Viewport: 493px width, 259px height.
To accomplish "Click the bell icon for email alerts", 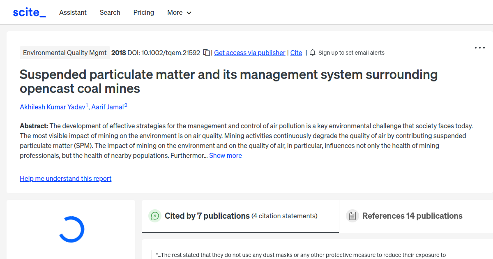I will click(x=313, y=53).
